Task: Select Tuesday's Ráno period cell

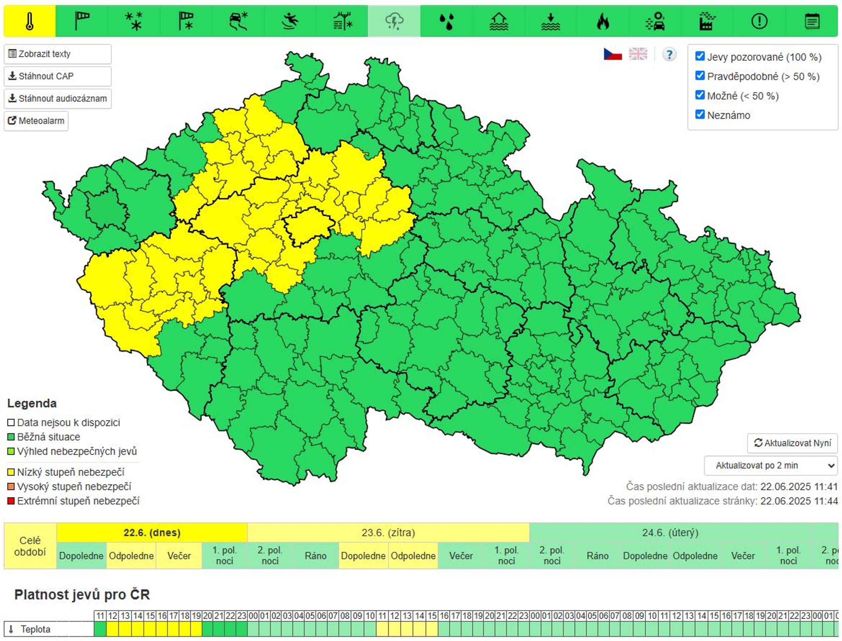Action: pyautogui.click(x=598, y=556)
